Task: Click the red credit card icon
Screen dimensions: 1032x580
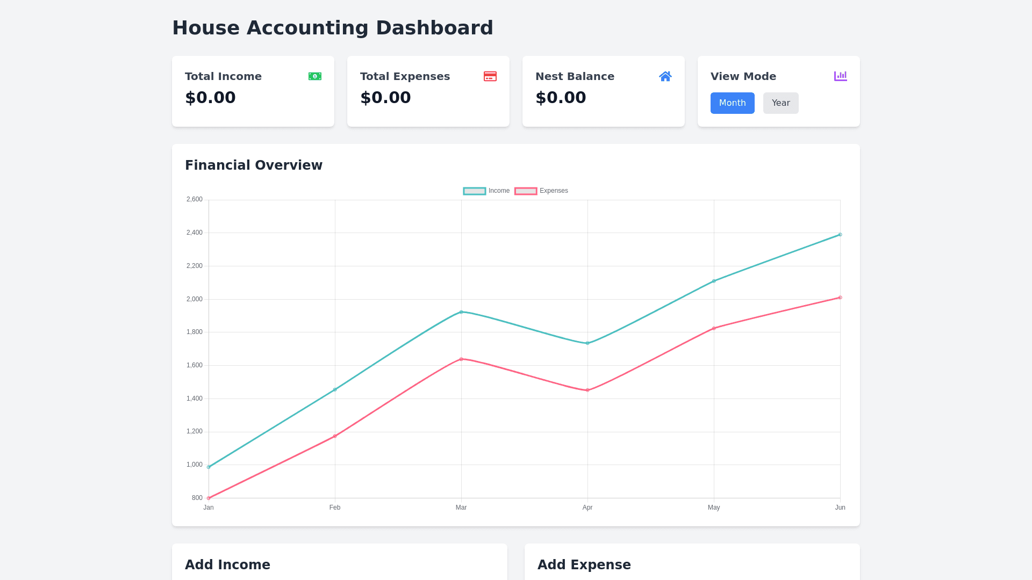Action: pyautogui.click(x=490, y=76)
